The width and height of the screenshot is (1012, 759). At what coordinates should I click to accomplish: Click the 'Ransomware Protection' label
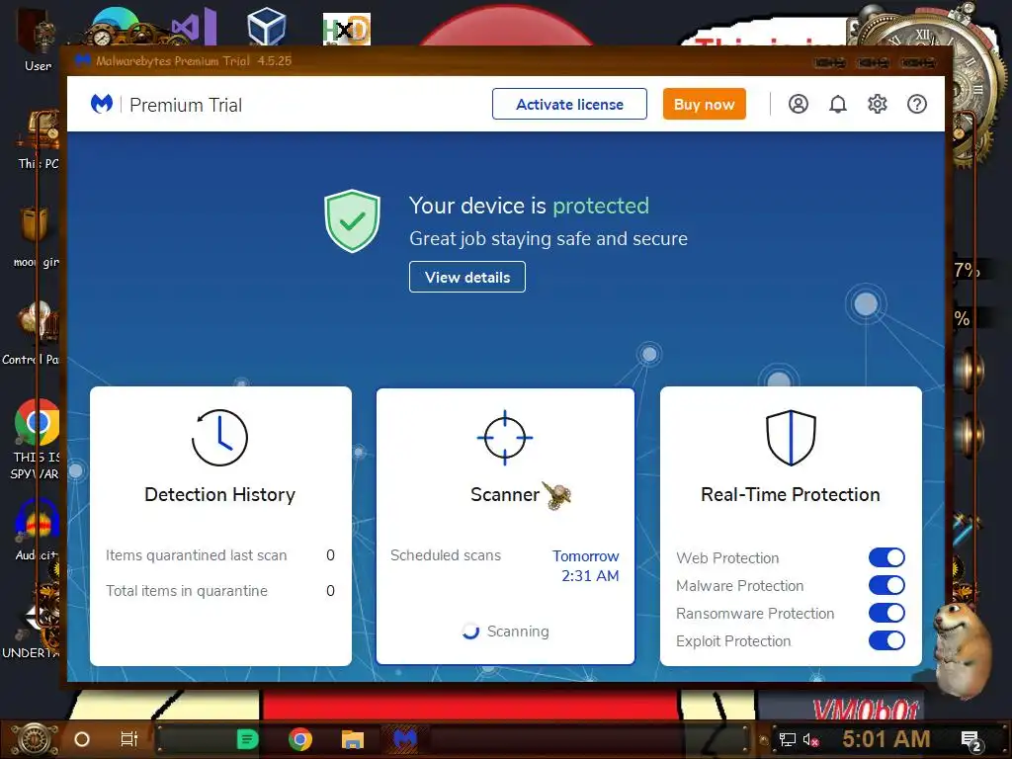755,613
